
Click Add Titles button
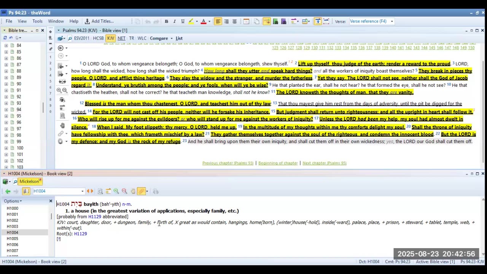coord(99,21)
